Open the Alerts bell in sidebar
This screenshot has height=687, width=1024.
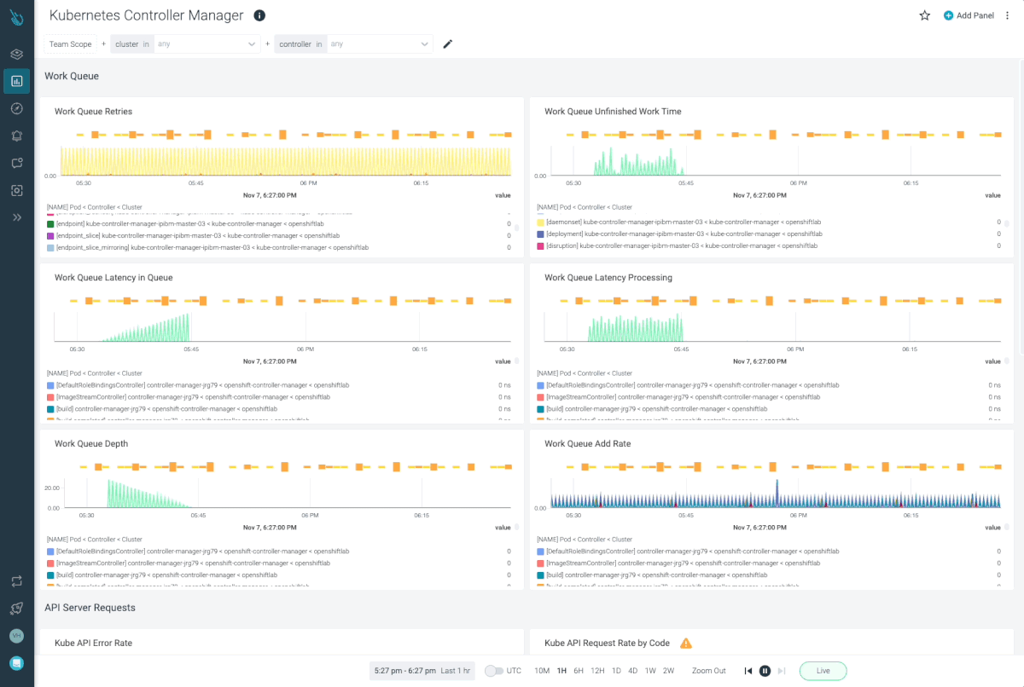16,136
